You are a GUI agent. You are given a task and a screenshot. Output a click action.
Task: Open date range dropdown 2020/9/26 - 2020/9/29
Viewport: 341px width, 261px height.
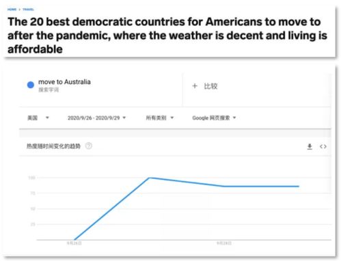tap(96, 118)
